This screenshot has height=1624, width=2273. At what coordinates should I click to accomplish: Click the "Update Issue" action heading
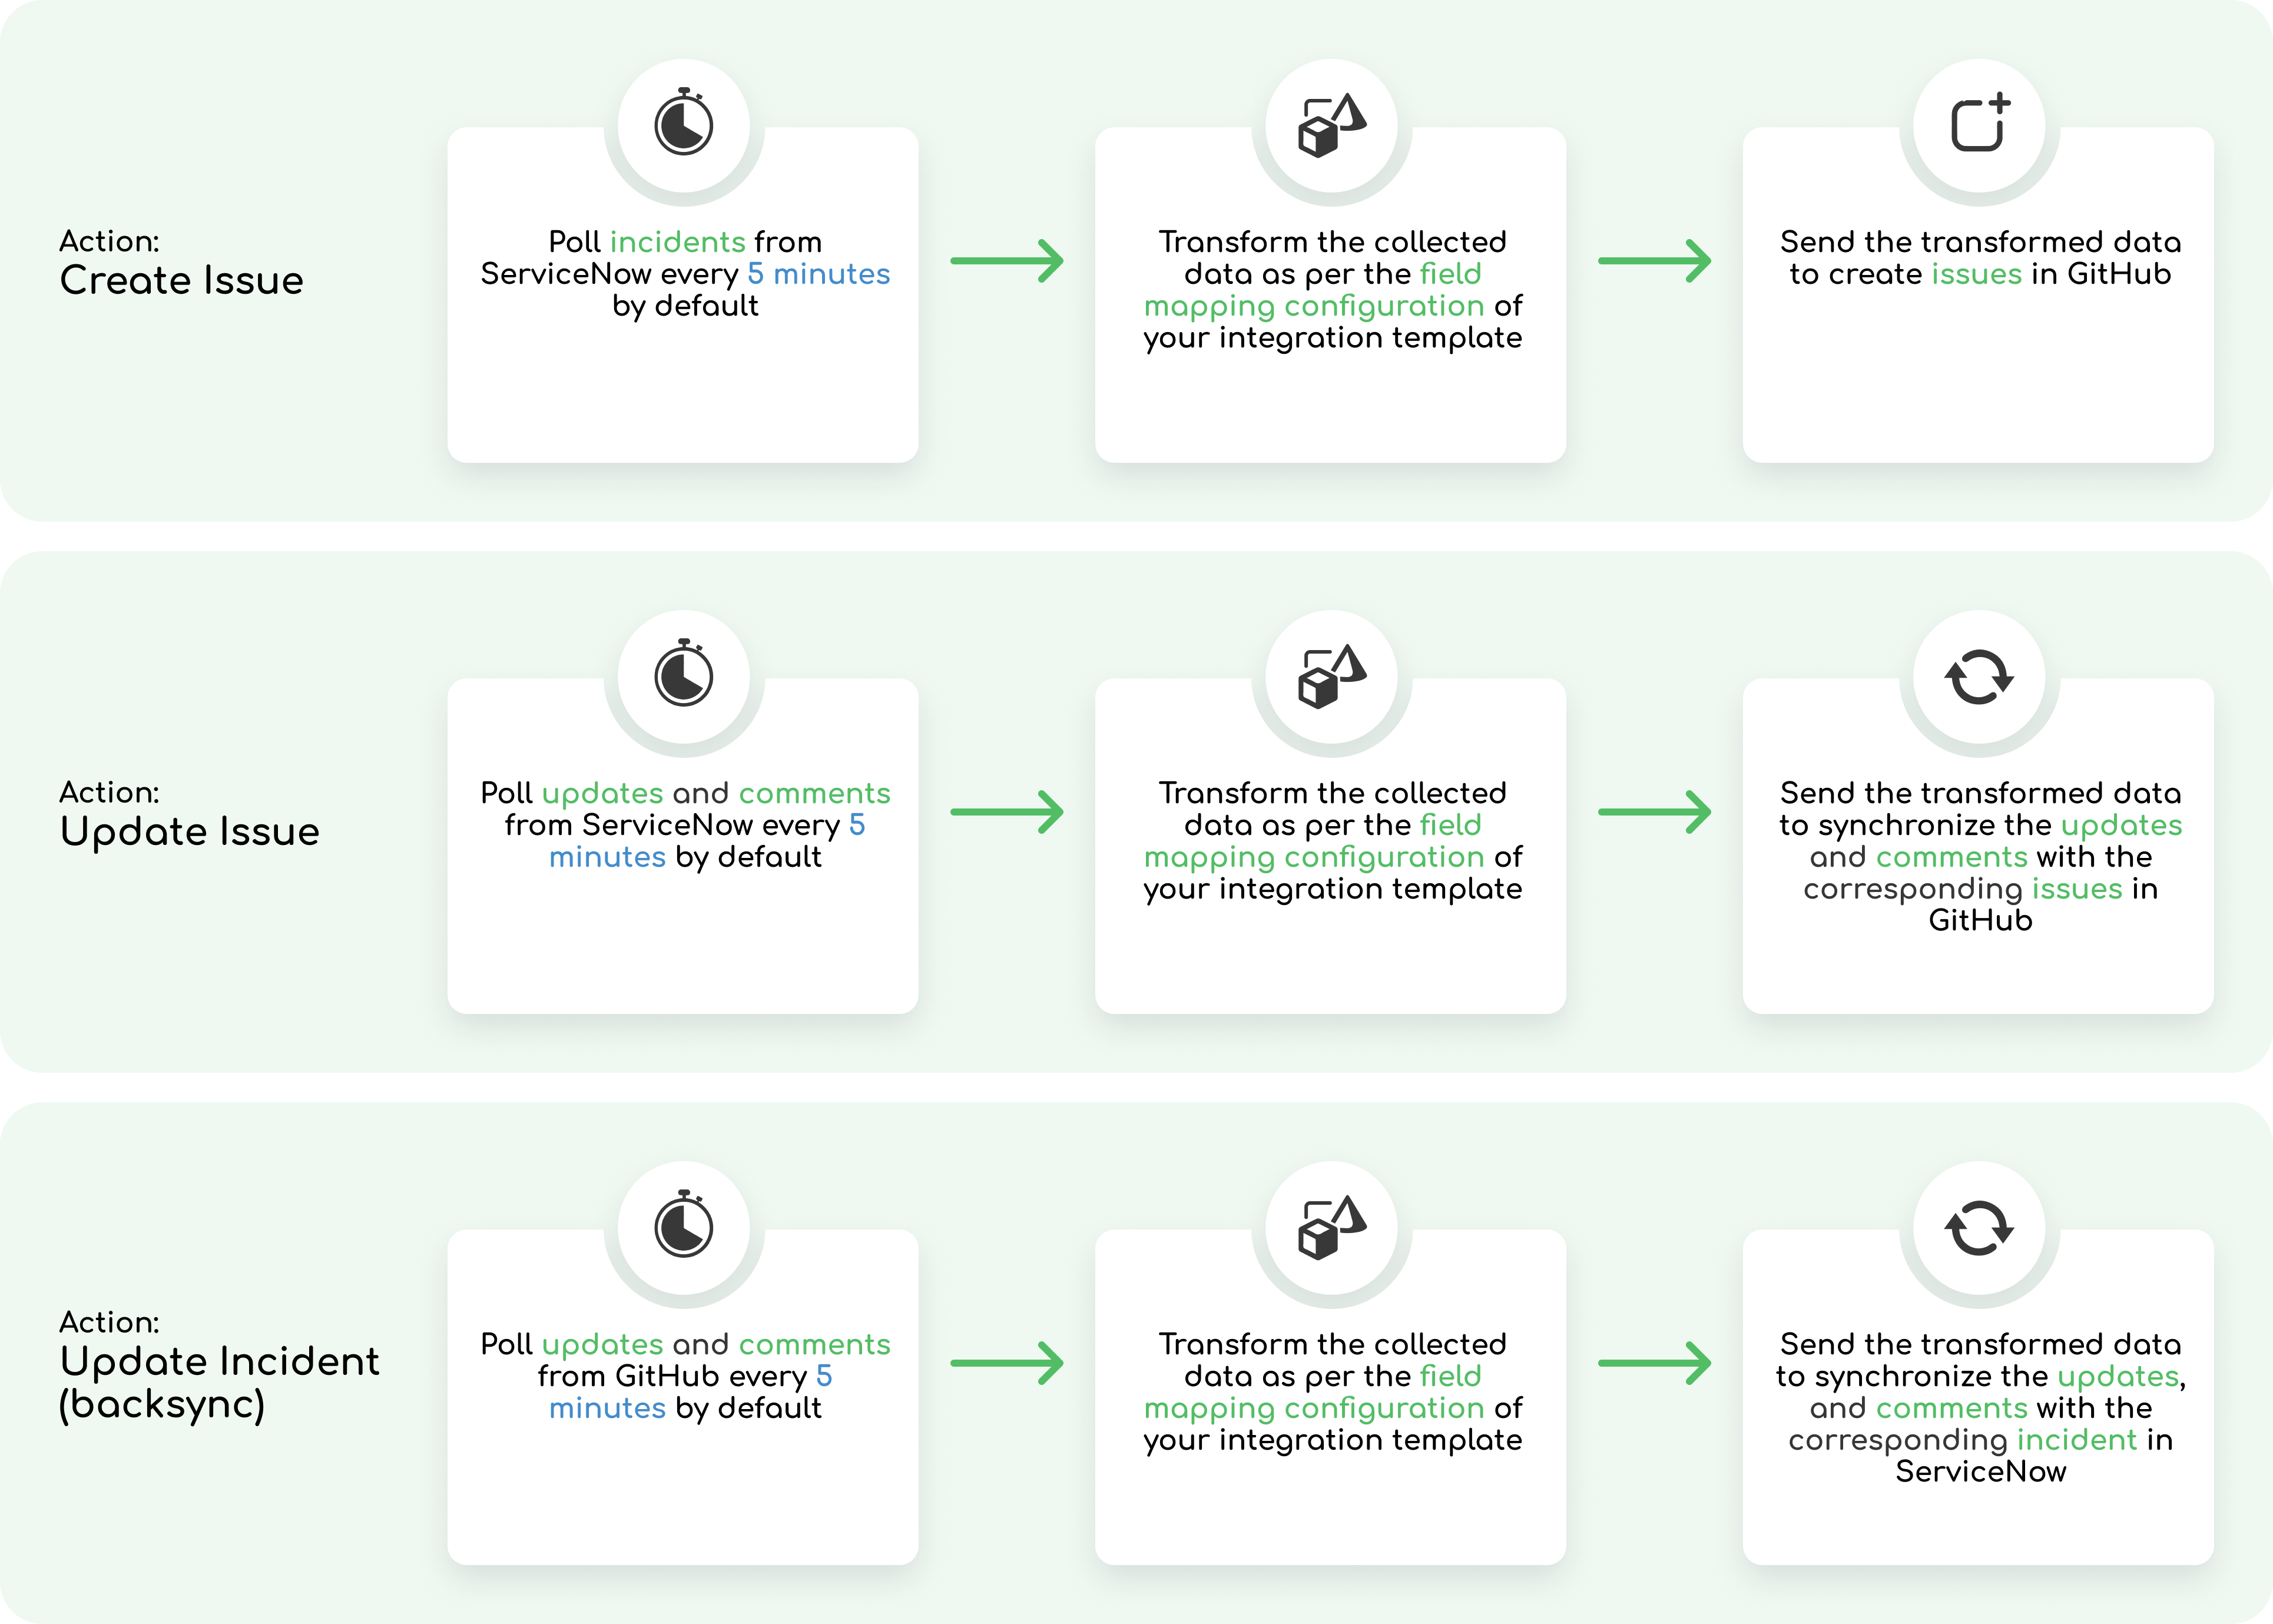(189, 831)
